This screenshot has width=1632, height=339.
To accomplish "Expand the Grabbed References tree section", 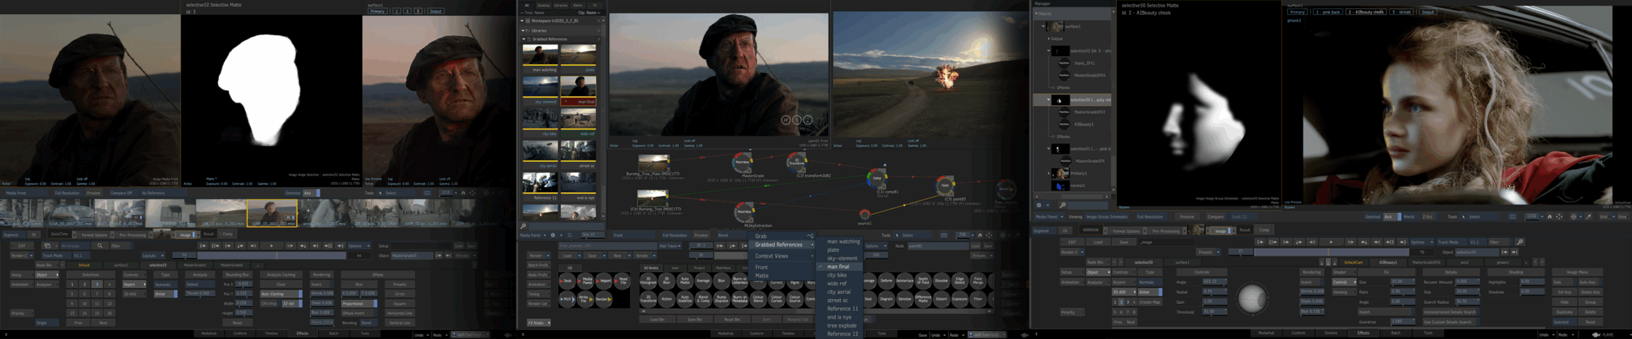I will pyautogui.click(x=524, y=39).
